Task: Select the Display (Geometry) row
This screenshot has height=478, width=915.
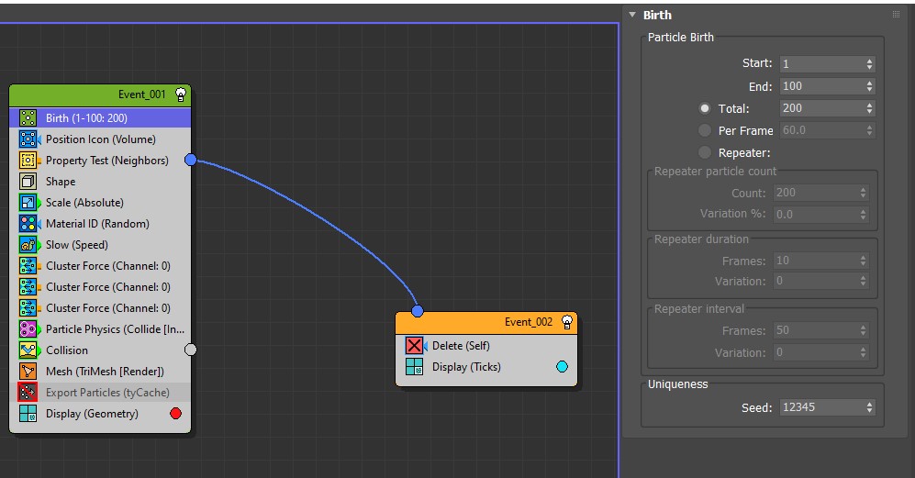Action: point(100,413)
